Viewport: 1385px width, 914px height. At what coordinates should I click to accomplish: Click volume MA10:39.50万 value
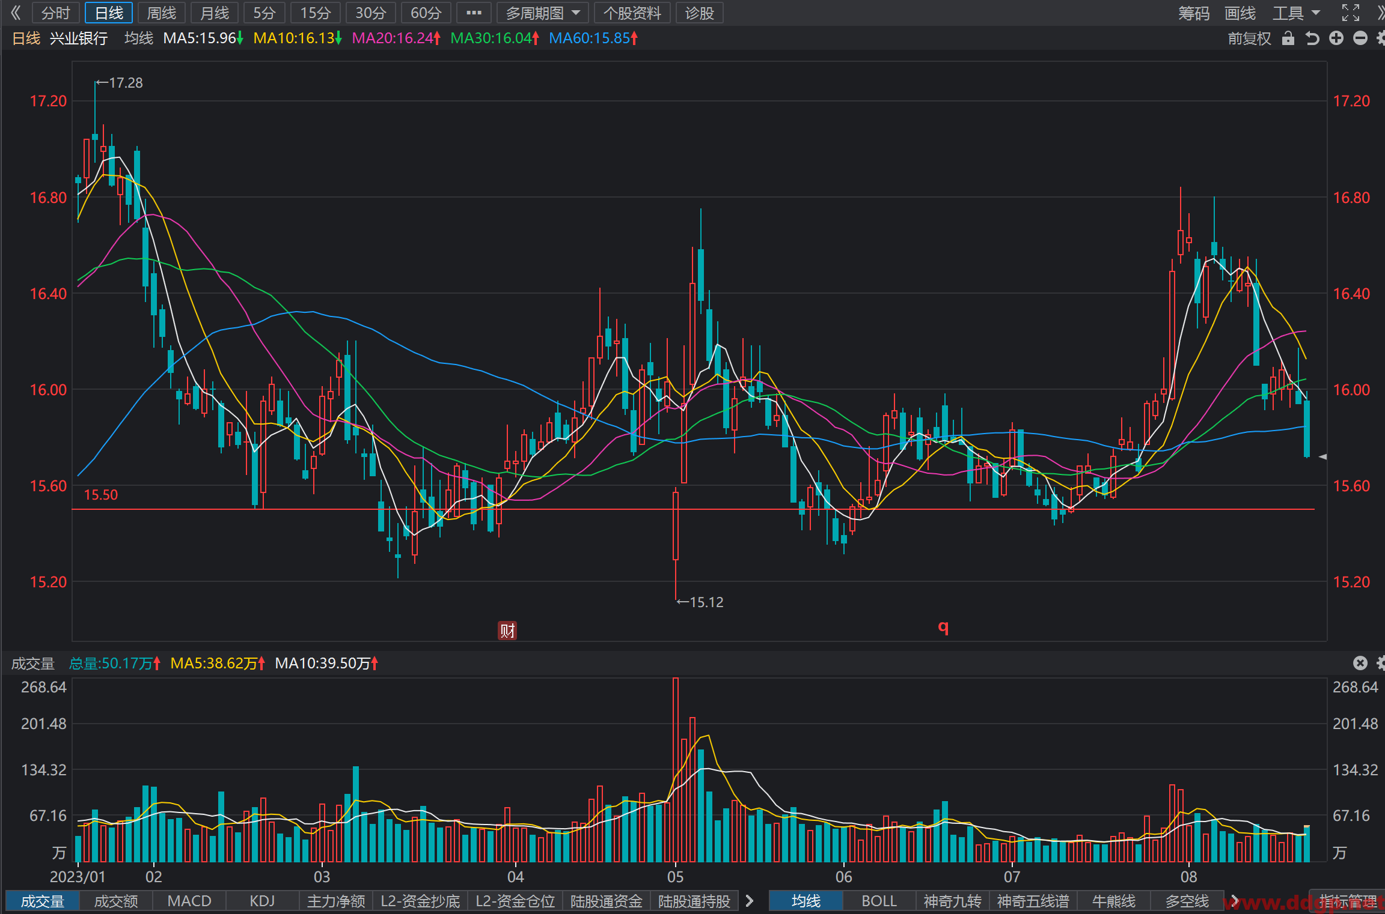tap(326, 664)
